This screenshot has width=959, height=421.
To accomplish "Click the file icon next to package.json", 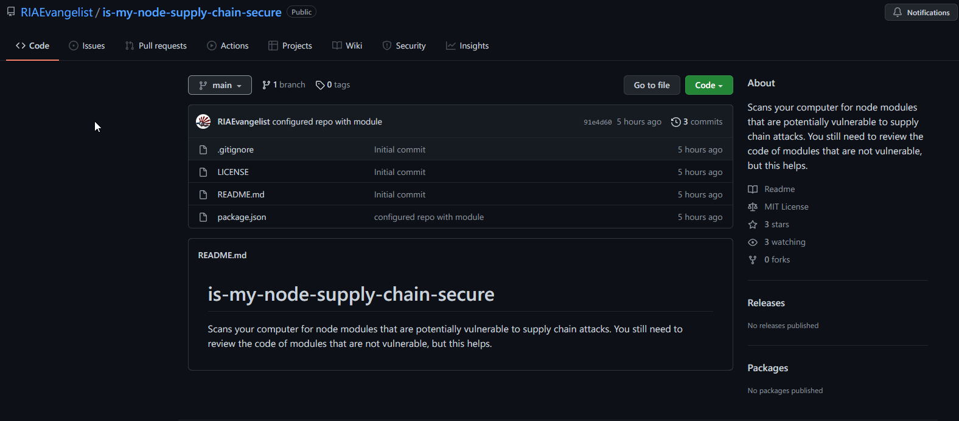I will (203, 217).
